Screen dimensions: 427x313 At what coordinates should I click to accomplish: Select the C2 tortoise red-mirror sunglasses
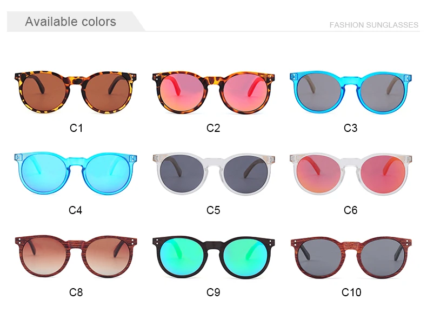[213, 92]
